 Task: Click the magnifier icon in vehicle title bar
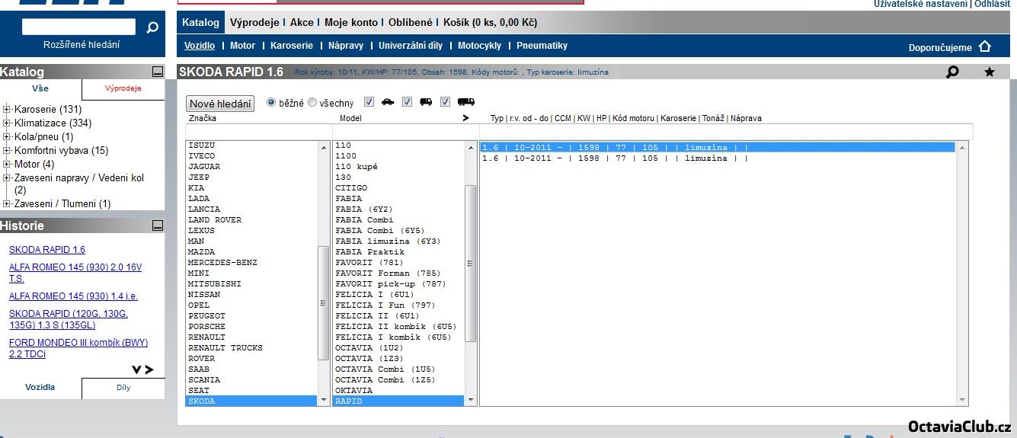click(x=952, y=72)
